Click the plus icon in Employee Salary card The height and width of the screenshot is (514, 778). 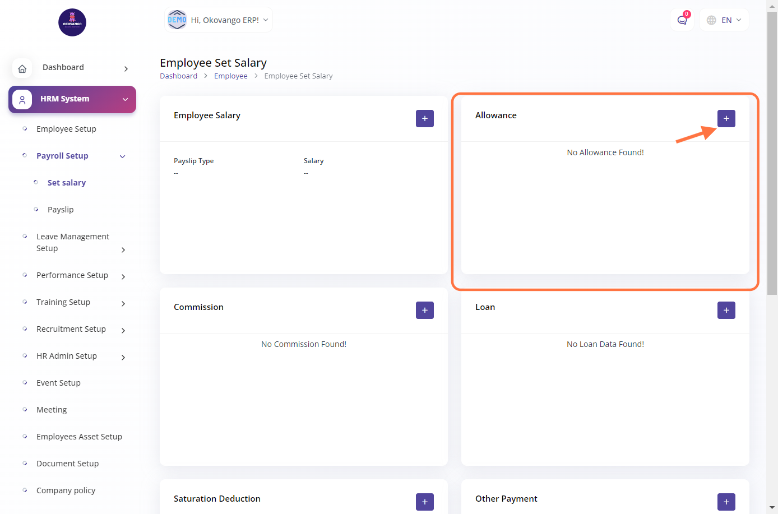pos(424,118)
